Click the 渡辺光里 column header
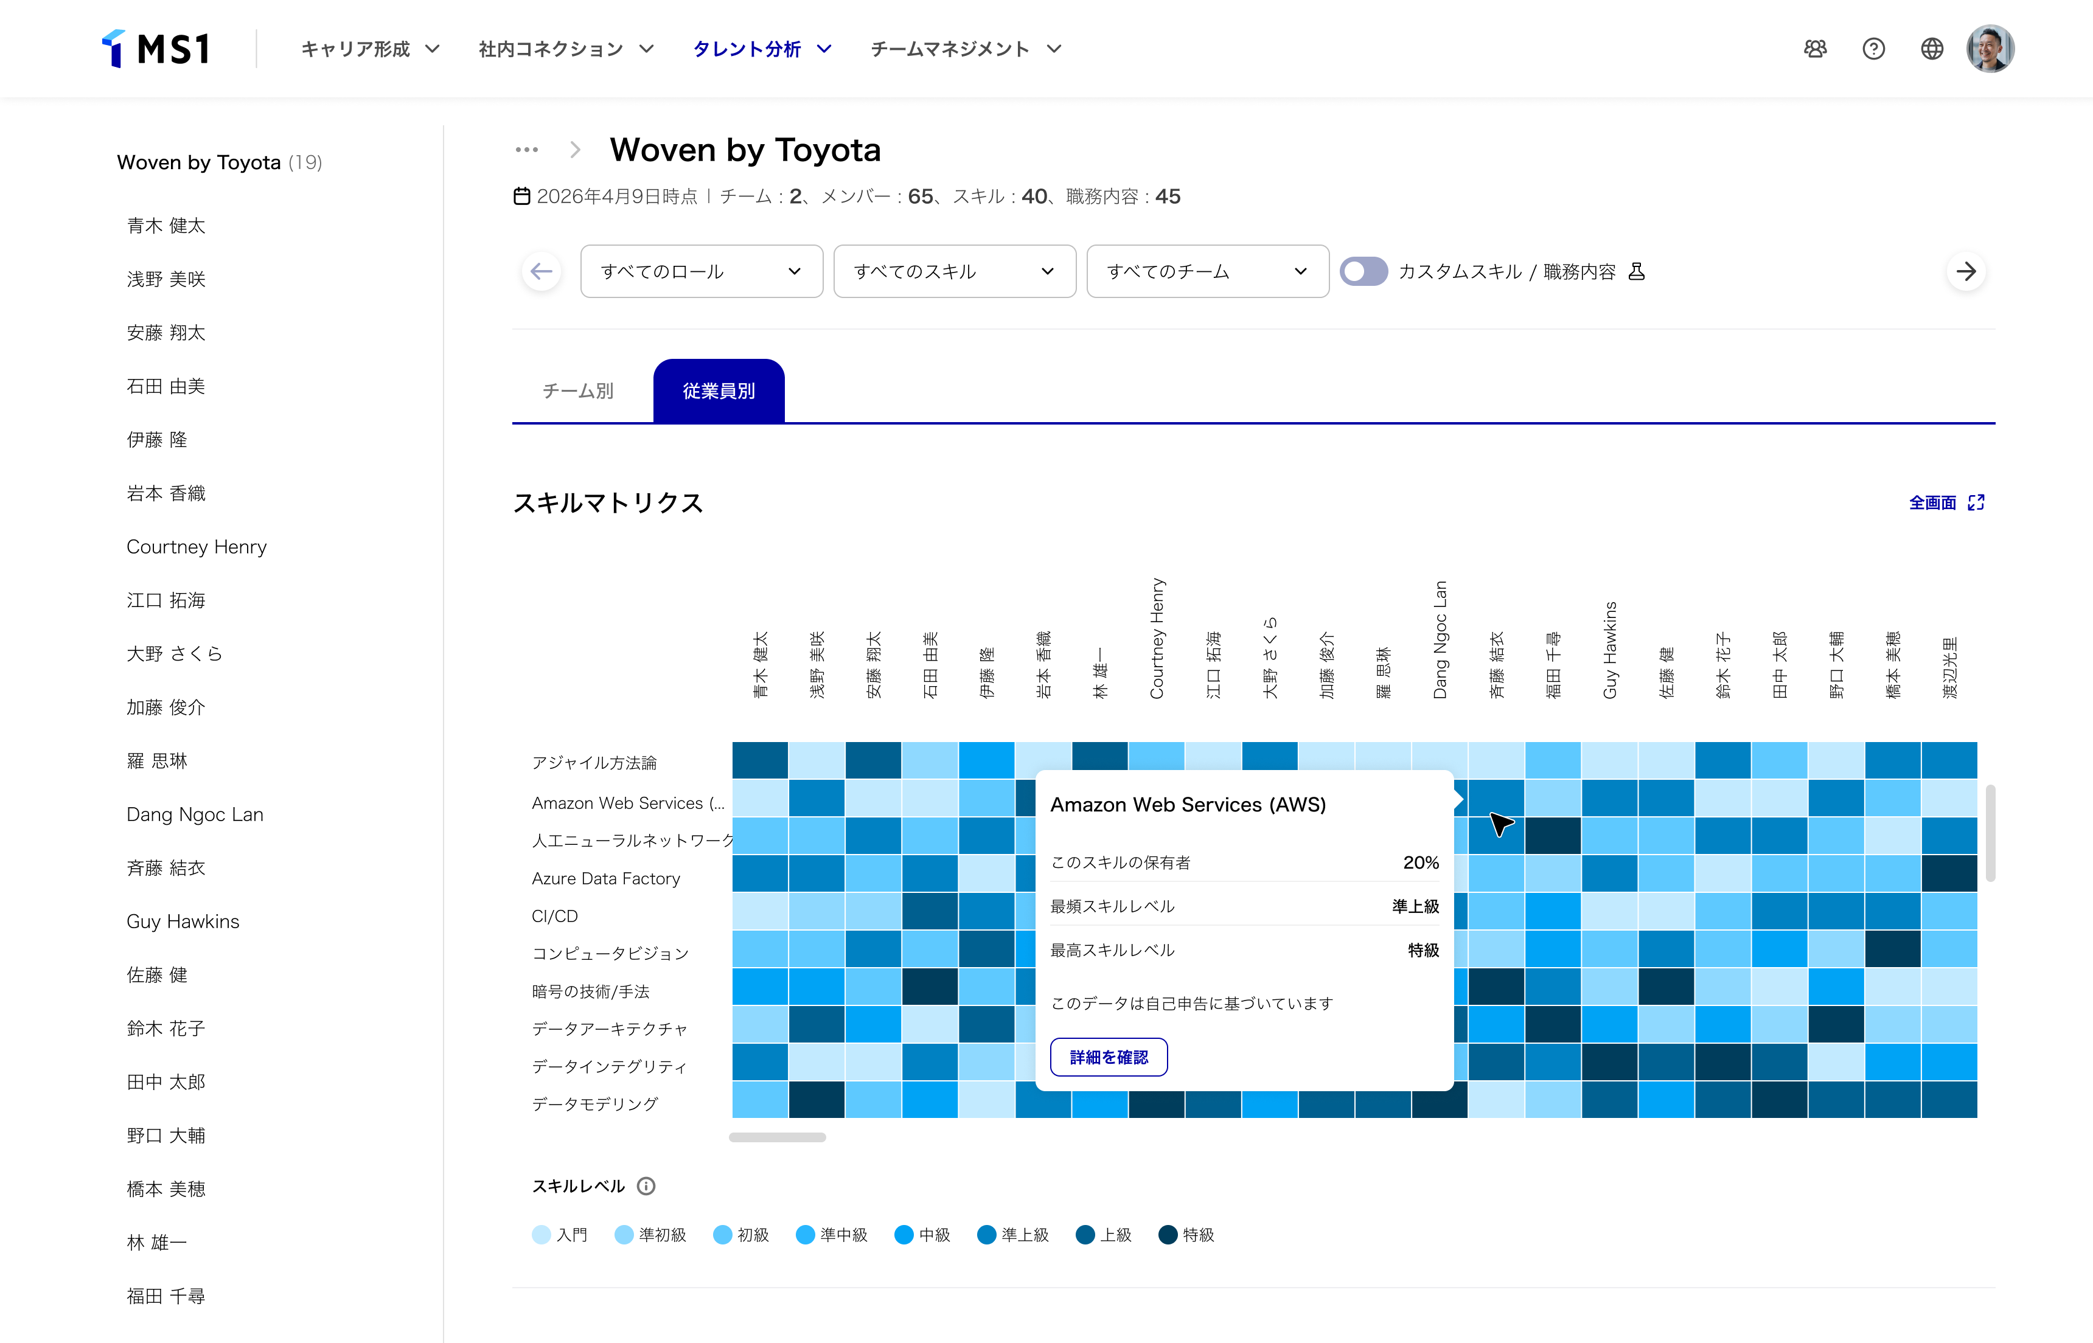Image resolution: width=2093 pixels, height=1343 pixels. 1950,668
